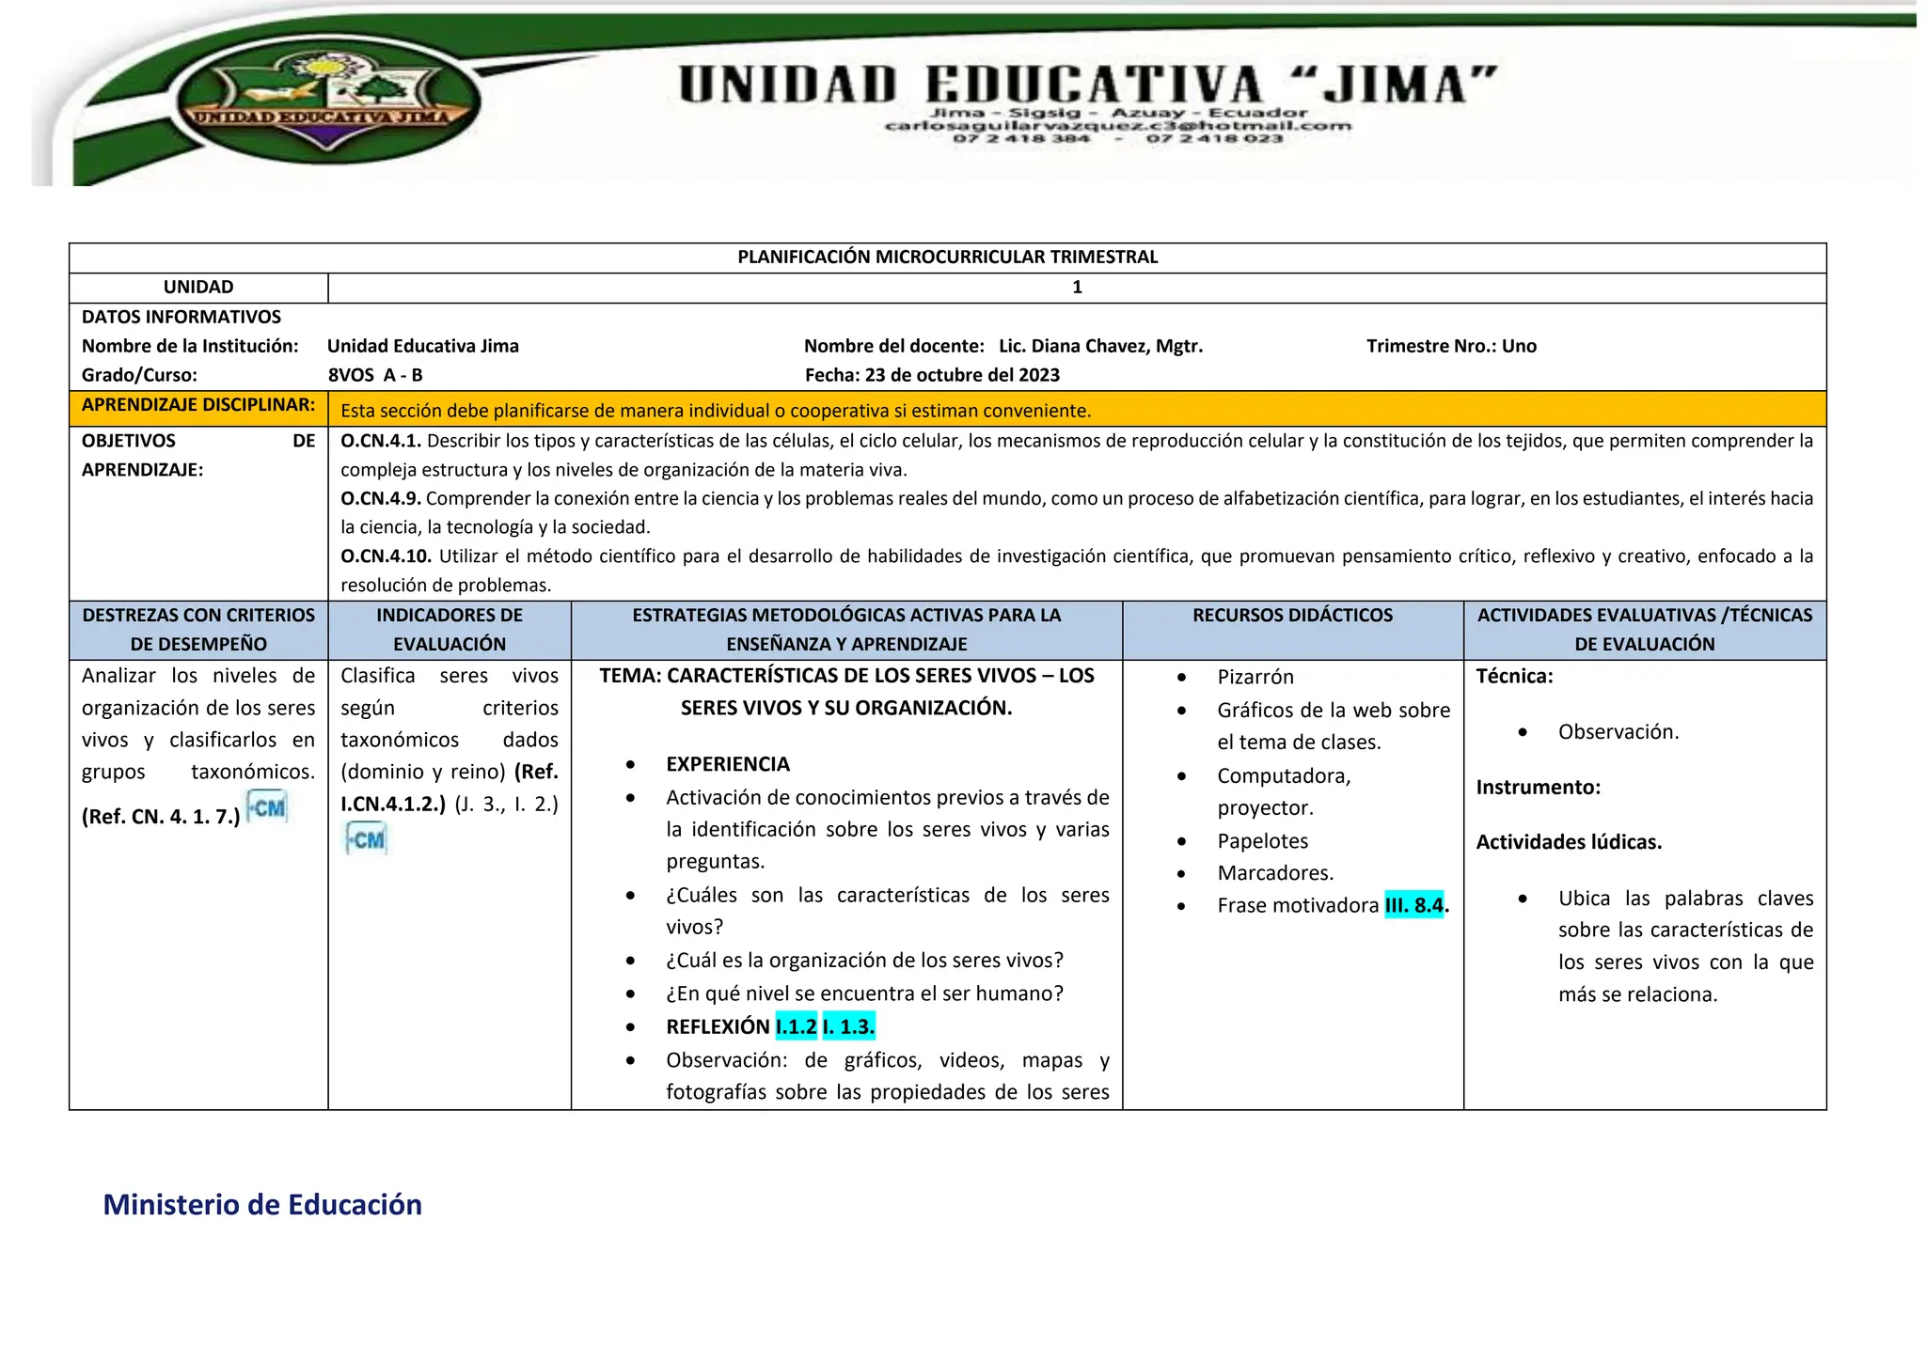
Task: Click the Observación bullet under Técnica
Action: coord(1618,731)
